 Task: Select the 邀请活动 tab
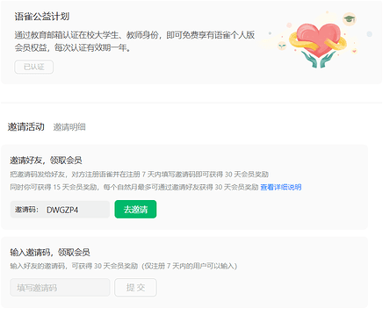[x=26, y=127]
